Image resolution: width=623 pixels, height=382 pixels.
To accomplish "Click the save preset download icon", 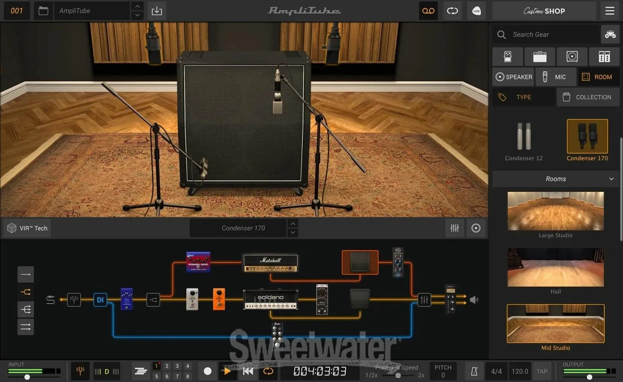I will (x=157, y=11).
